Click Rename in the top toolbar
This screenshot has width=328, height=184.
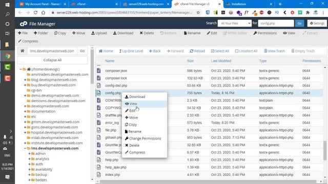coord(192,33)
